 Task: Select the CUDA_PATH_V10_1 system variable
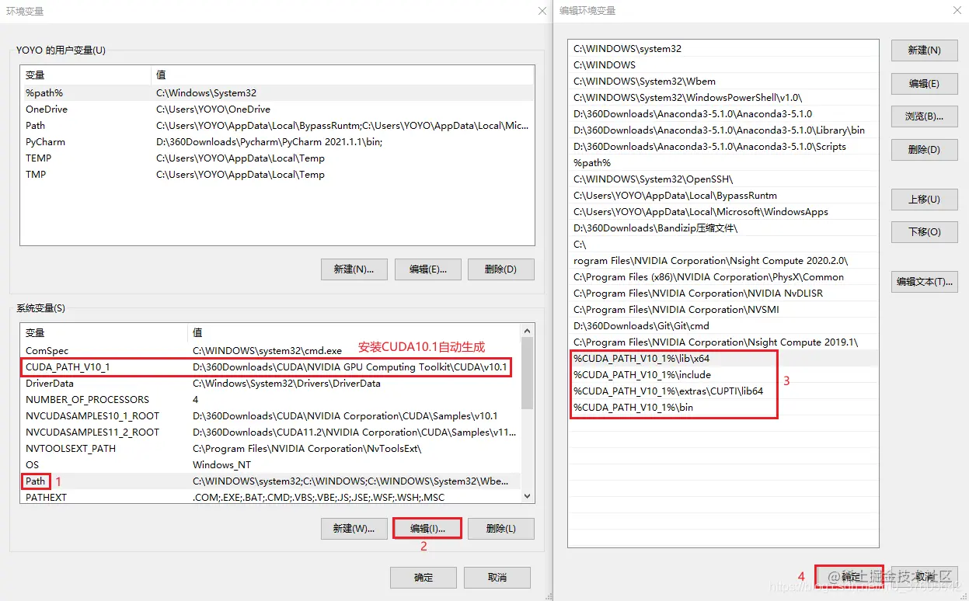pos(270,367)
